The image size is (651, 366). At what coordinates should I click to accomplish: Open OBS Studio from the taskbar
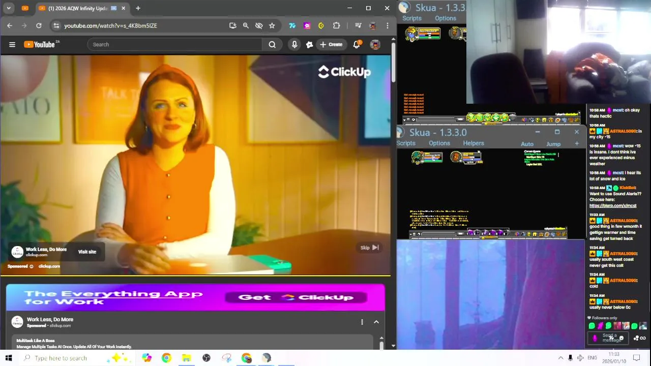[206, 358]
